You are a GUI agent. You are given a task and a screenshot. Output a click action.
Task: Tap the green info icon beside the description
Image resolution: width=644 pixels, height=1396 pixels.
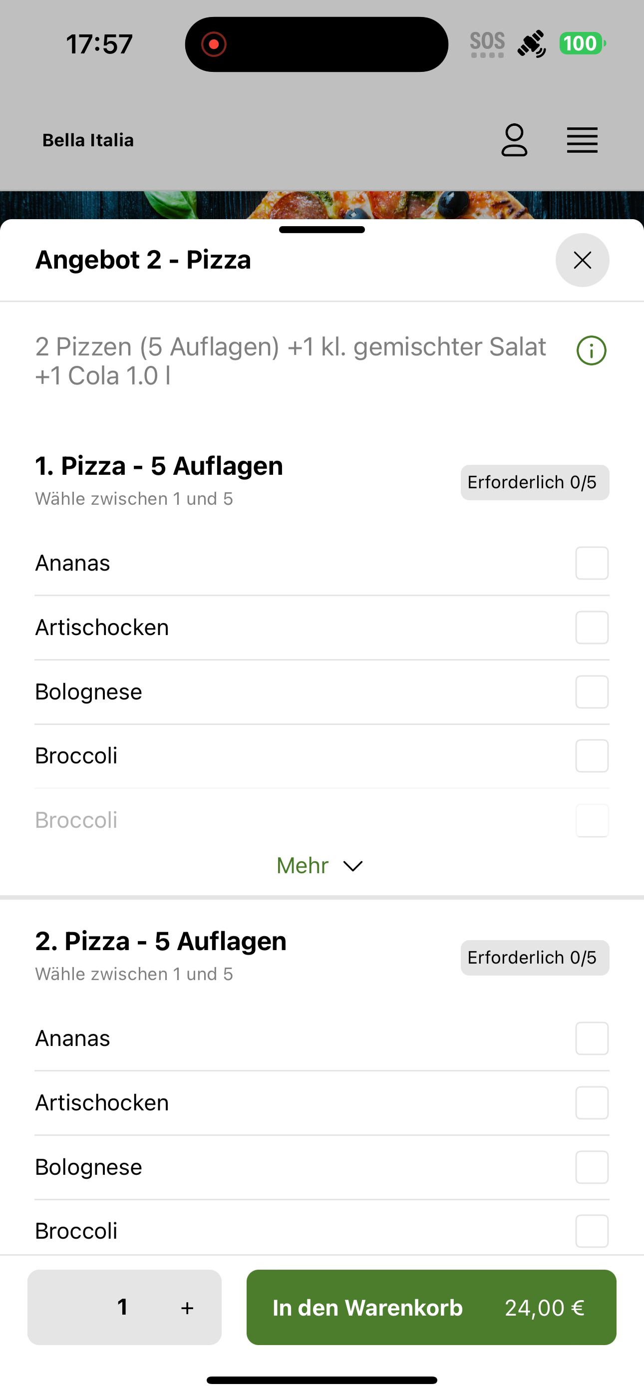(592, 350)
